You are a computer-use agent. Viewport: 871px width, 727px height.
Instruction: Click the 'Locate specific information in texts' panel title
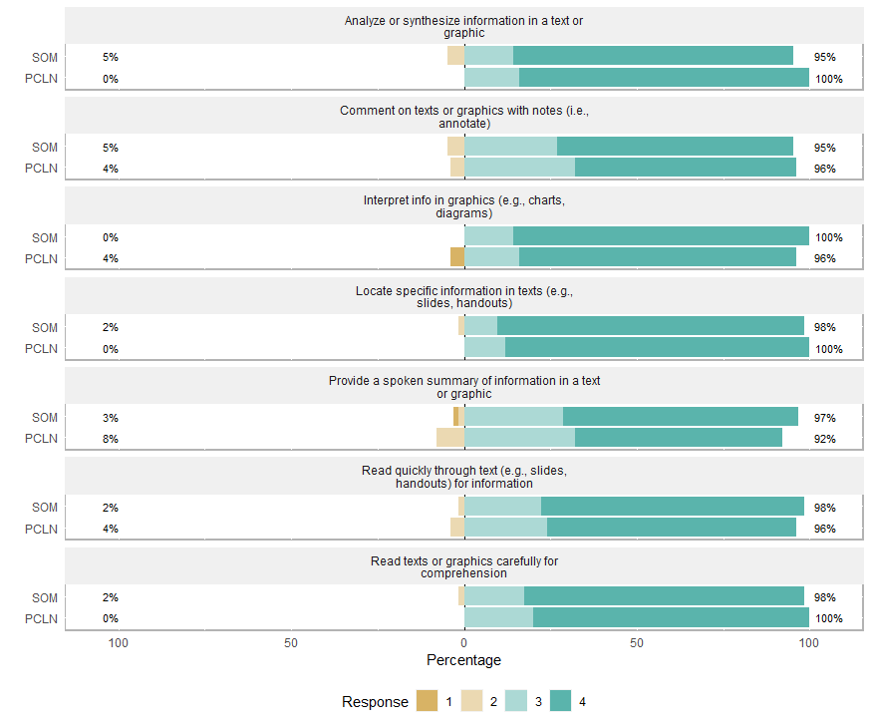[464, 296]
